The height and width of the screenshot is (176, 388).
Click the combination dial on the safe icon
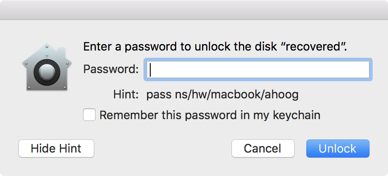(x=47, y=72)
